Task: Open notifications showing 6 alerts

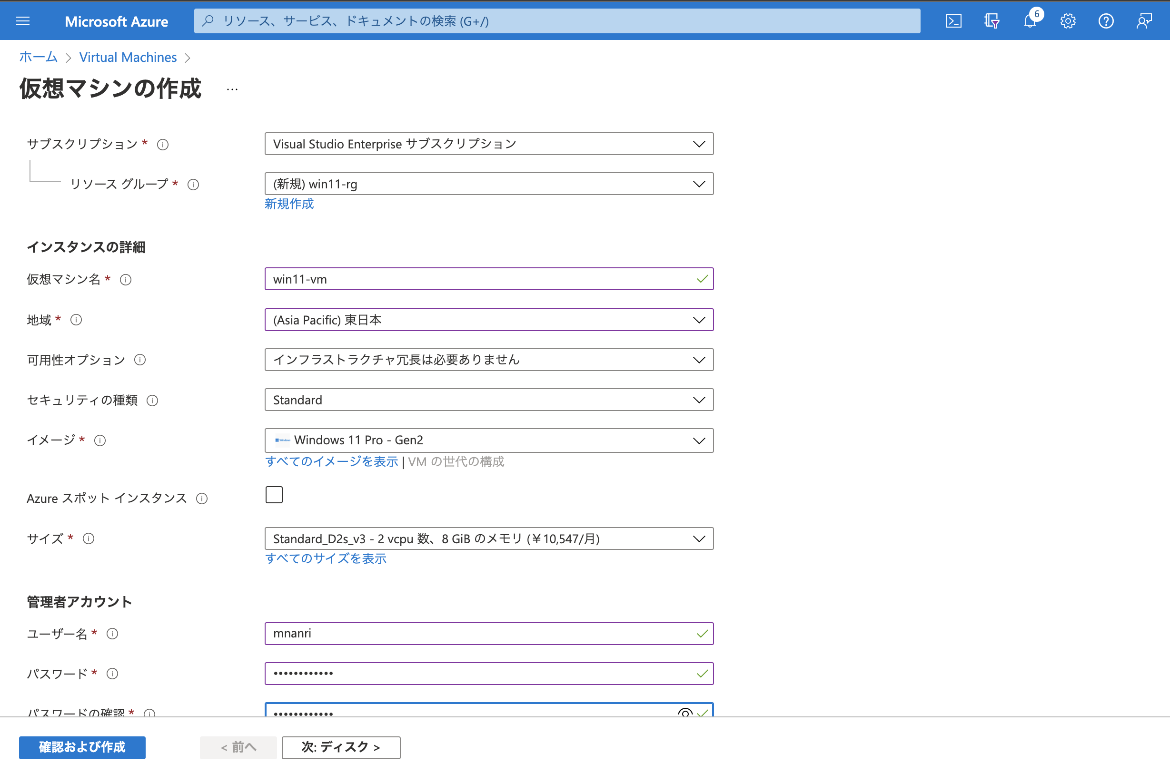Action: [1030, 21]
